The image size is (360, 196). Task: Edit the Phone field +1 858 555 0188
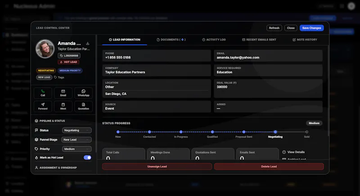pos(157,55)
